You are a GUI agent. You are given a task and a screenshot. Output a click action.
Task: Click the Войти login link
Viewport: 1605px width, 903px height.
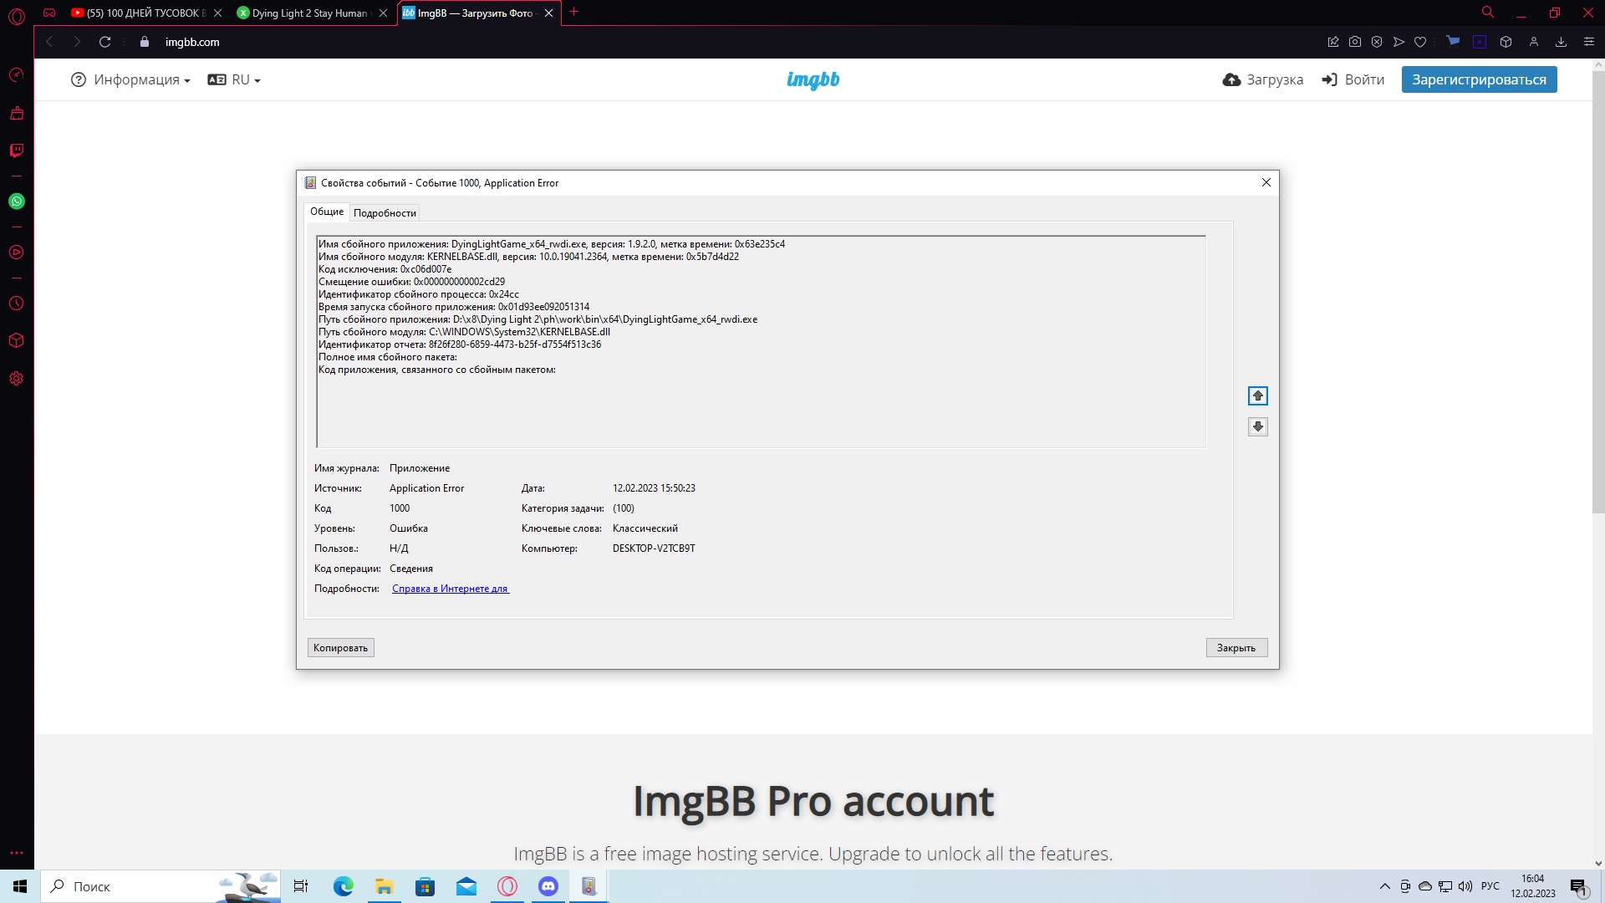[1353, 79]
